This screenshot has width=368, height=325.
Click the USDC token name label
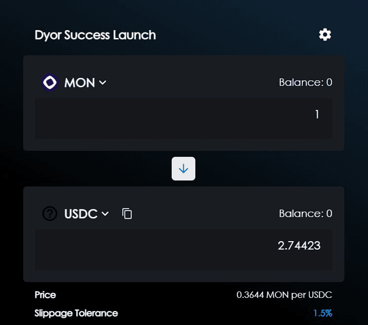(x=80, y=214)
